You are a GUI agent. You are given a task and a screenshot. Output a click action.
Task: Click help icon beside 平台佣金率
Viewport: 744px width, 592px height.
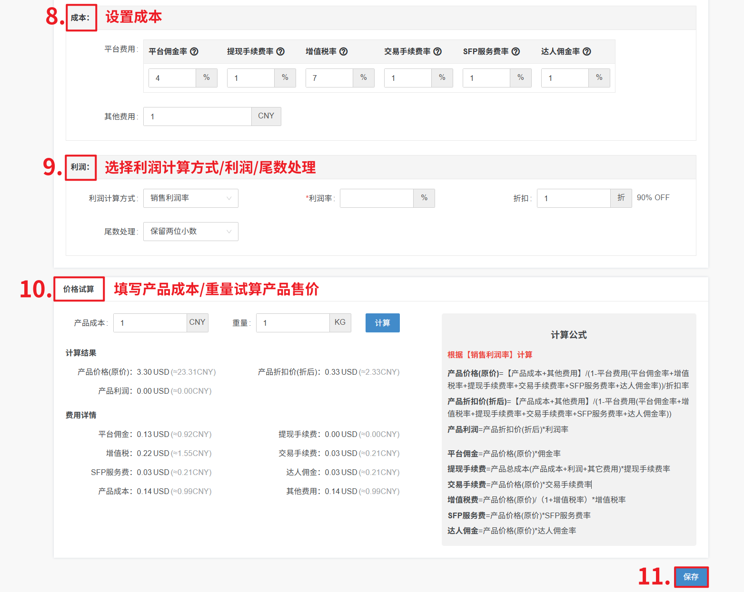pos(194,52)
